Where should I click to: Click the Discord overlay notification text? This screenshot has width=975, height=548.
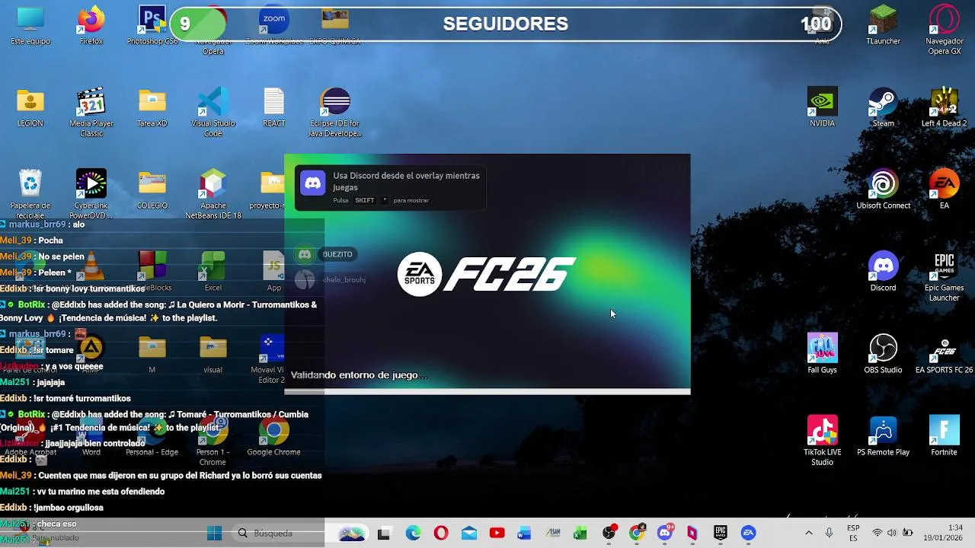point(406,181)
